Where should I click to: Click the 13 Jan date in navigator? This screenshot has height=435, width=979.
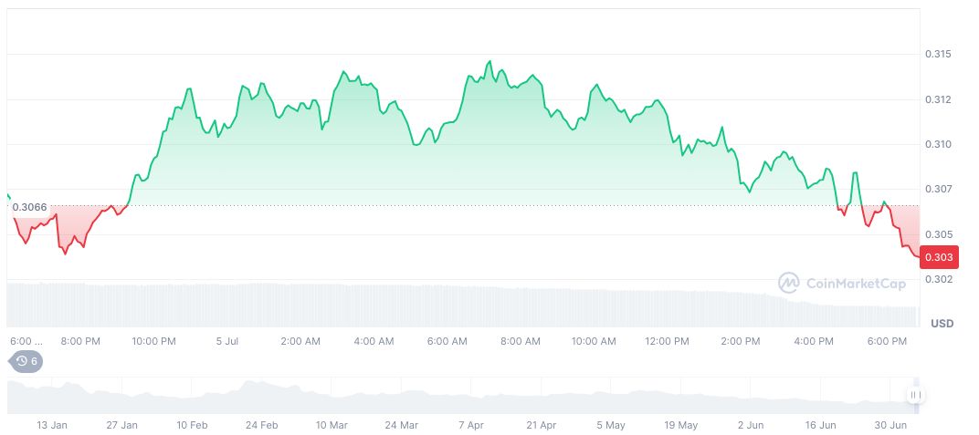coord(52,425)
